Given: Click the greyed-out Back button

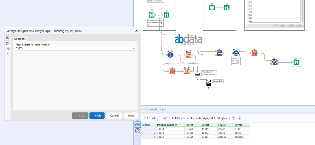Looking at the screenshot, I should click(x=80, y=115).
